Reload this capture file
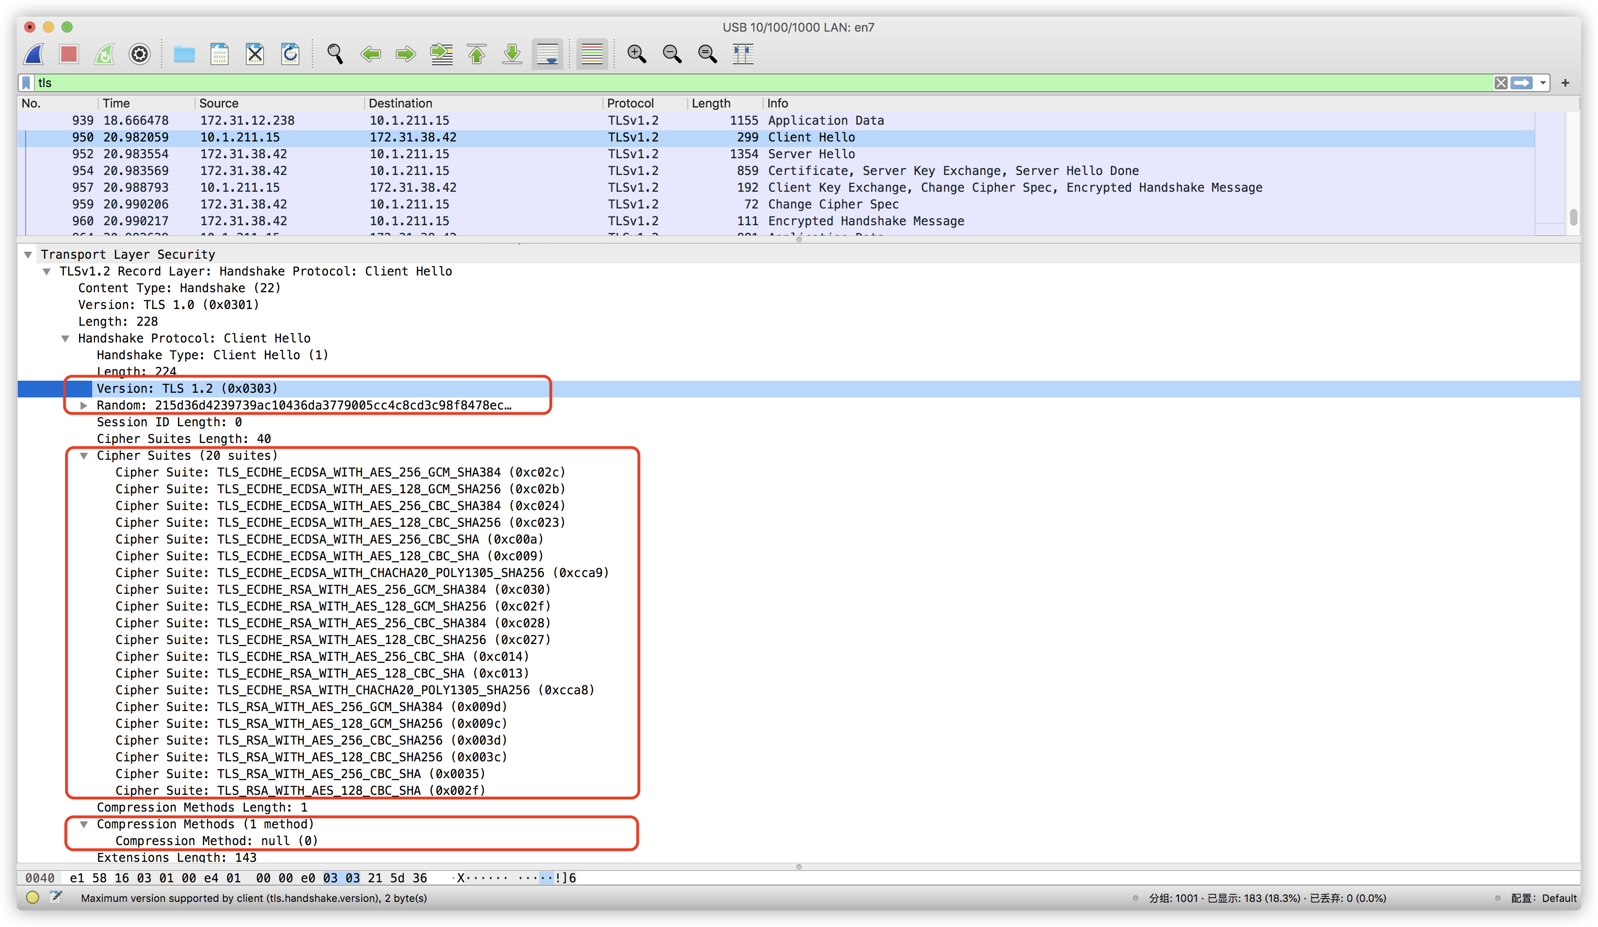This screenshot has height=927, width=1598. (290, 54)
